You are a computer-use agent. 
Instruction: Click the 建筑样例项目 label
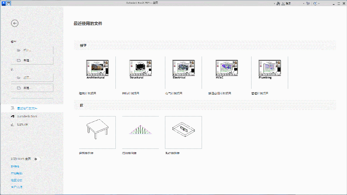tap(88, 93)
